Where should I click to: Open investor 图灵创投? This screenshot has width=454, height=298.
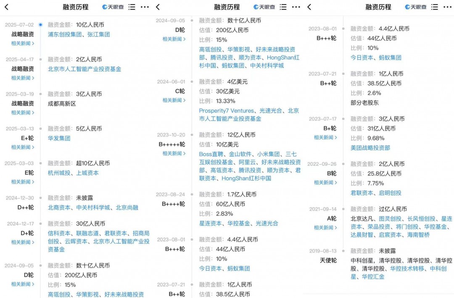[390, 219]
